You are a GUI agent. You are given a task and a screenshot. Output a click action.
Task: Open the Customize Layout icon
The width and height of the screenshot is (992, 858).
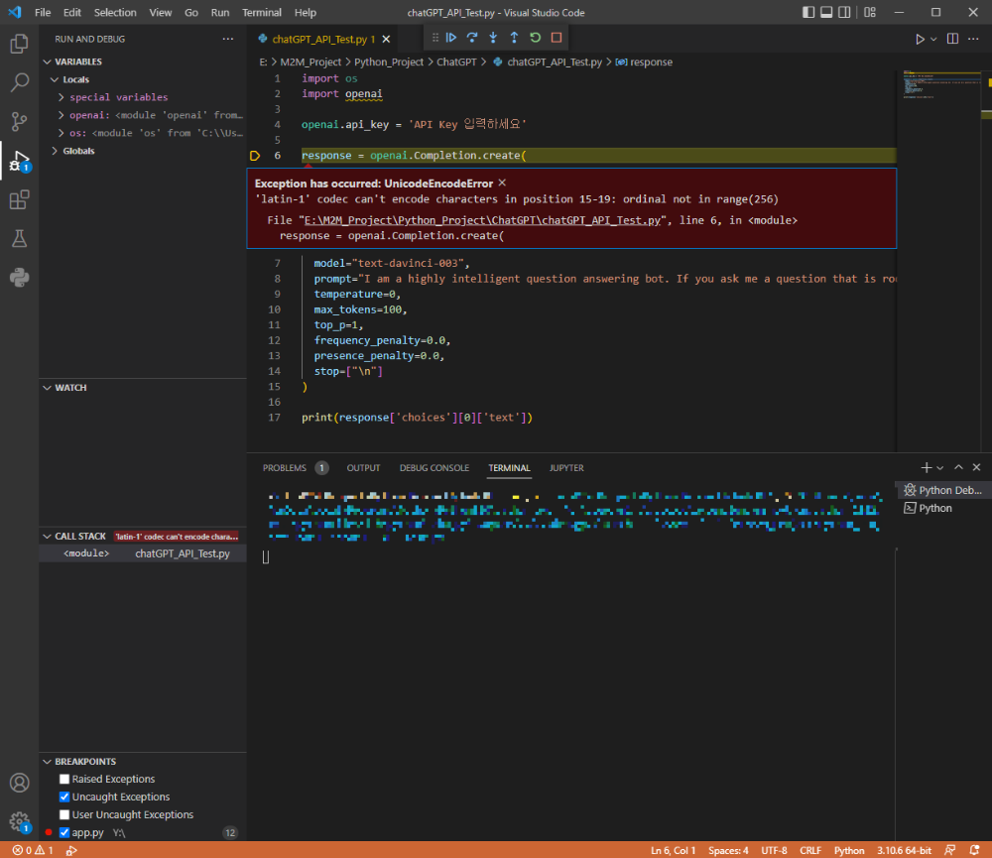870,13
